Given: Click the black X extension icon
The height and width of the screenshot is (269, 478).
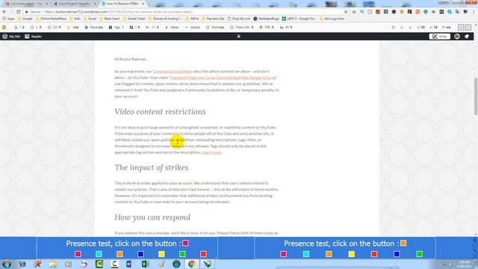Looking at the screenshot, I should 465,12.
